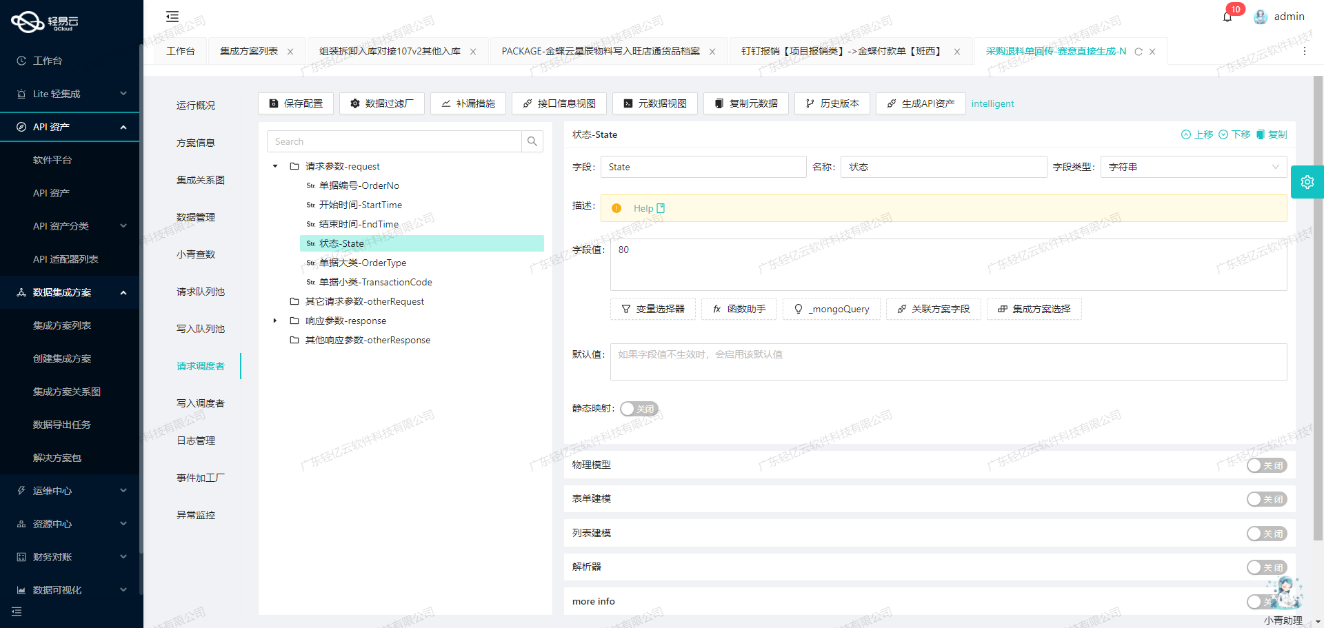Click the QCloud 轻易云 logo
This screenshot has height=628, width=1324.
pyautogui.click(x=46, y=22)
